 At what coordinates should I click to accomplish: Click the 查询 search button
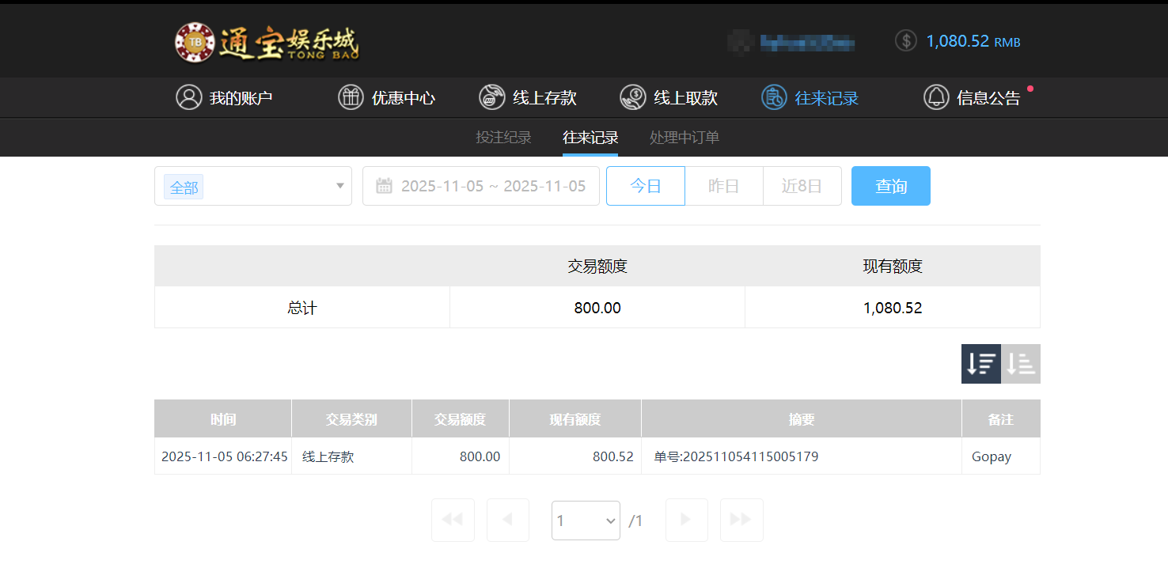point(890,186)
